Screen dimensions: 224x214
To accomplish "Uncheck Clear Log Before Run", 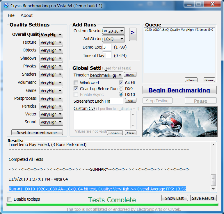I will click(x=76, y=89).
